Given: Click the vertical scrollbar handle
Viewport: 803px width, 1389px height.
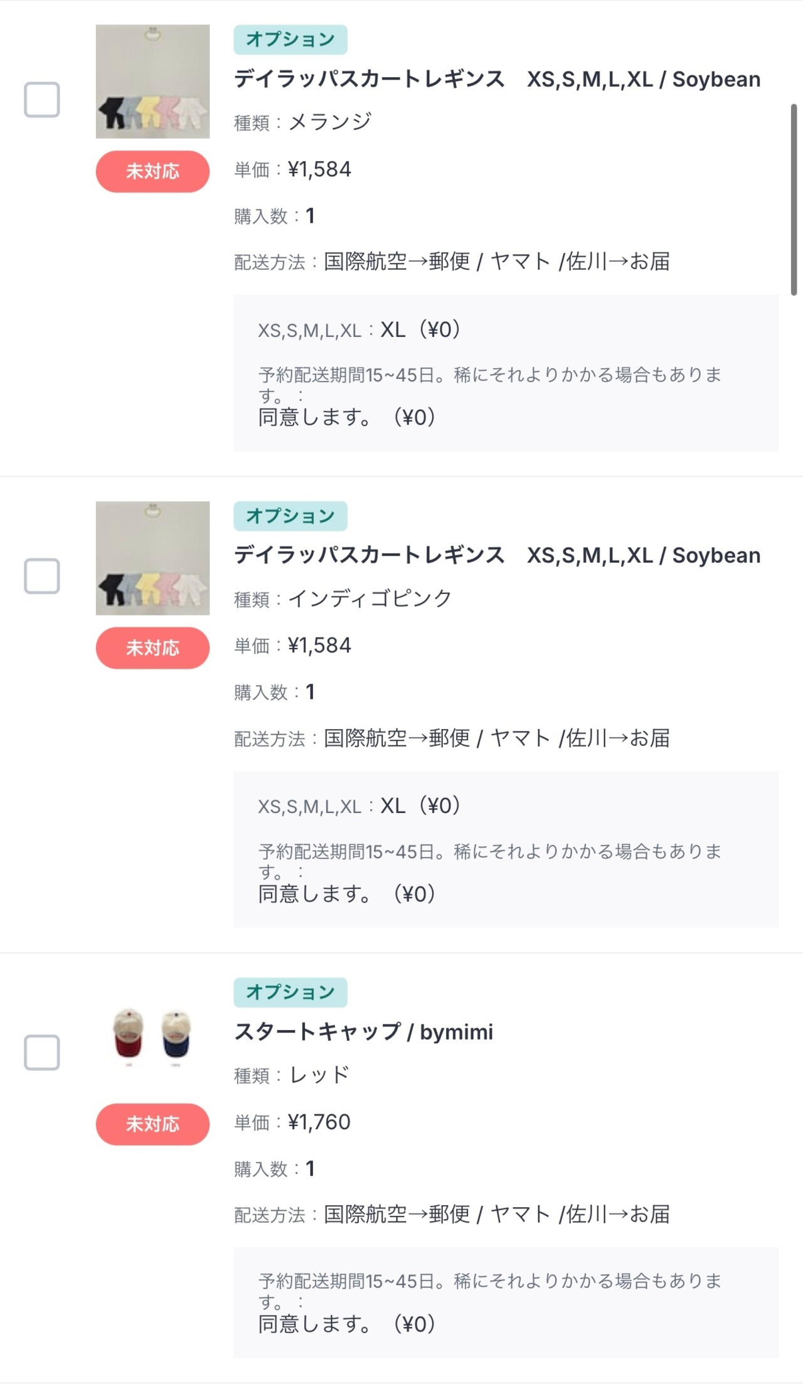Looking at the screenshot, I should (794, 200).
